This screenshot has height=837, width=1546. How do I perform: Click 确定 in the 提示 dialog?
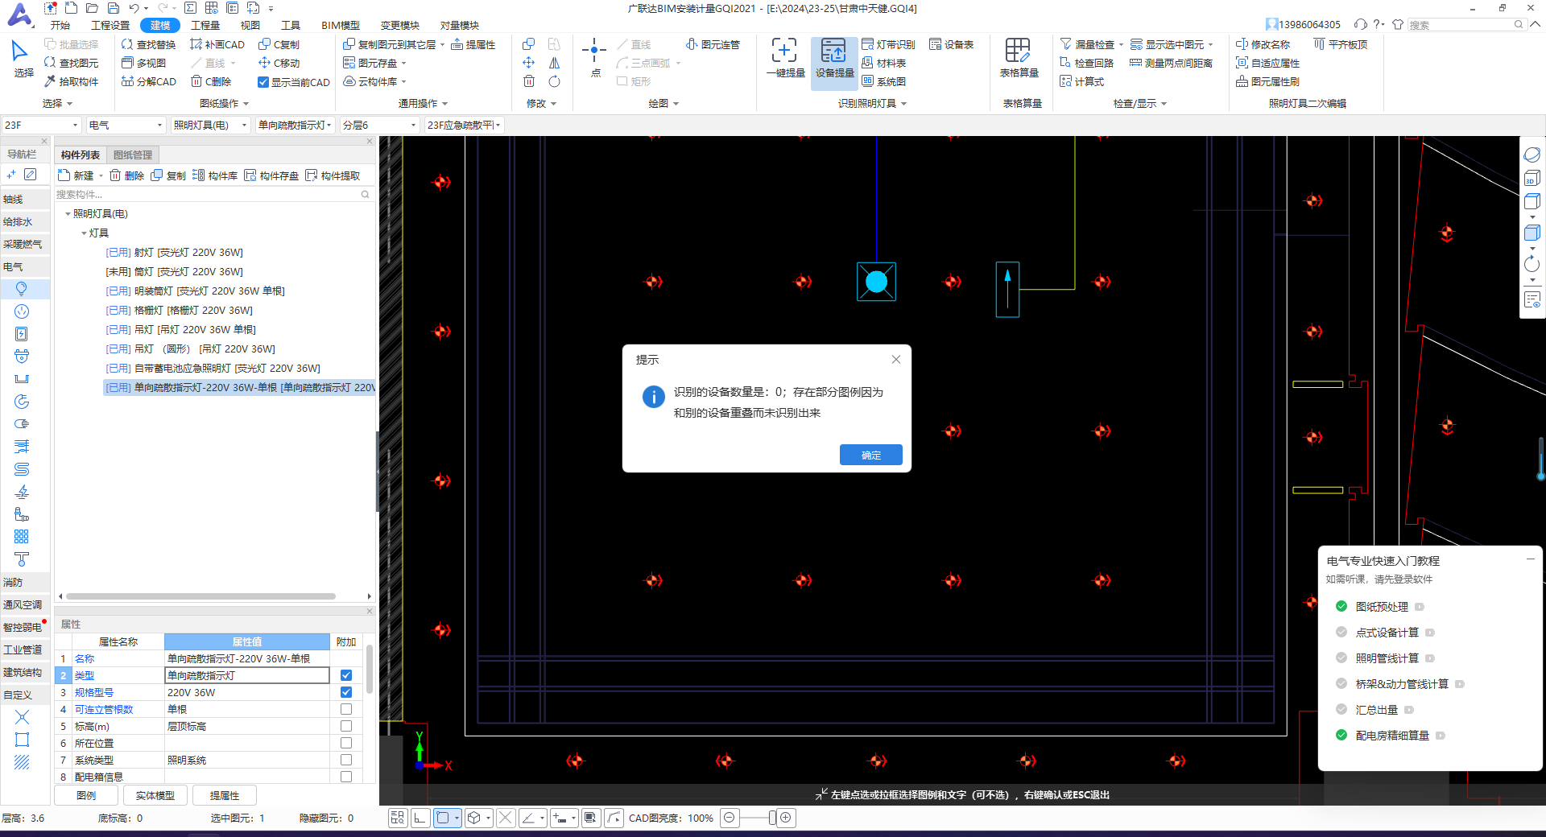click(870, 455)
